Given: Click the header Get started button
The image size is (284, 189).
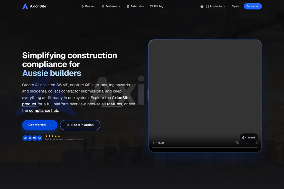Looking at the screenshot, I should (253, 6).
